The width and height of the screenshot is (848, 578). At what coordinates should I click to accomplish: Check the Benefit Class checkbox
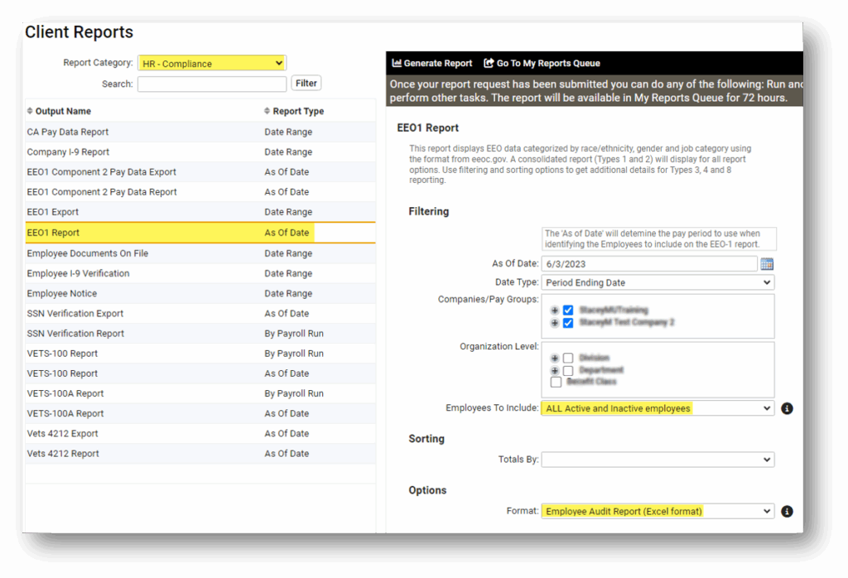tap(556, 382)
